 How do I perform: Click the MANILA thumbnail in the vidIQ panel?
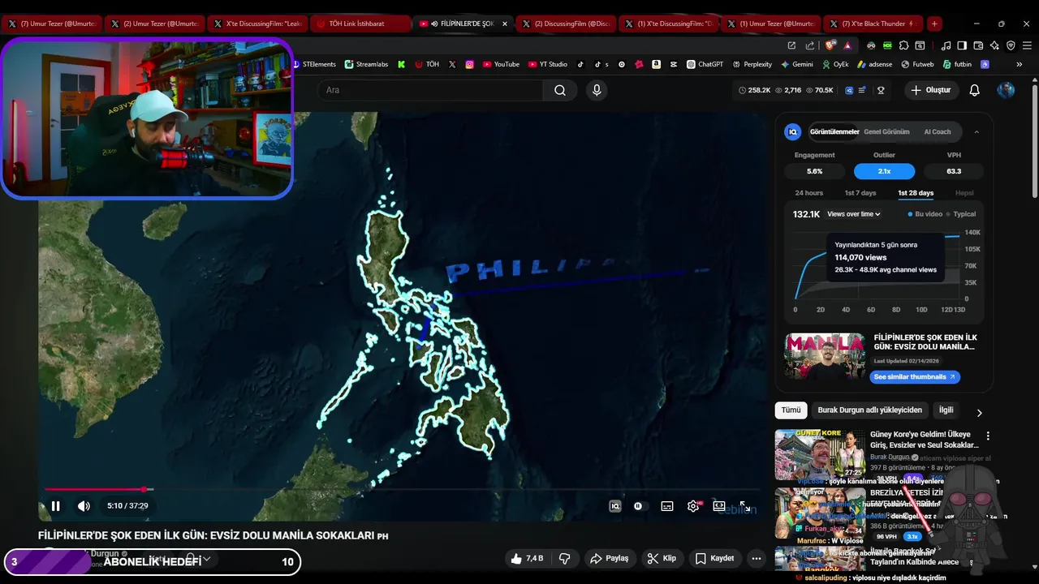[x=825, y=356]
